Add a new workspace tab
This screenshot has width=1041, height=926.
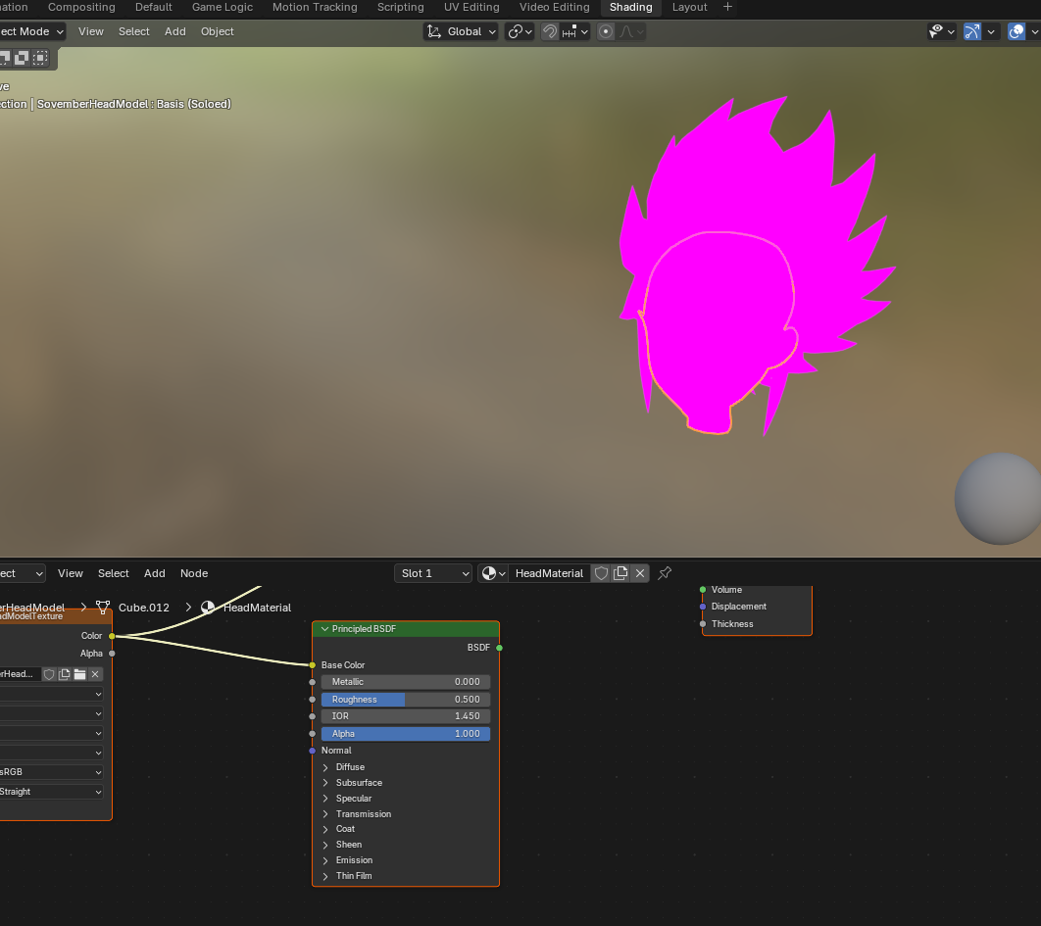tap(727, 7)
